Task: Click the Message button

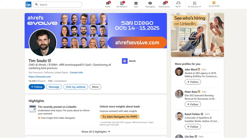Action: [54, 87]
